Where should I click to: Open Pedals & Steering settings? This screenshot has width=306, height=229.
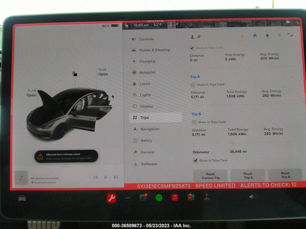(151, 50)
